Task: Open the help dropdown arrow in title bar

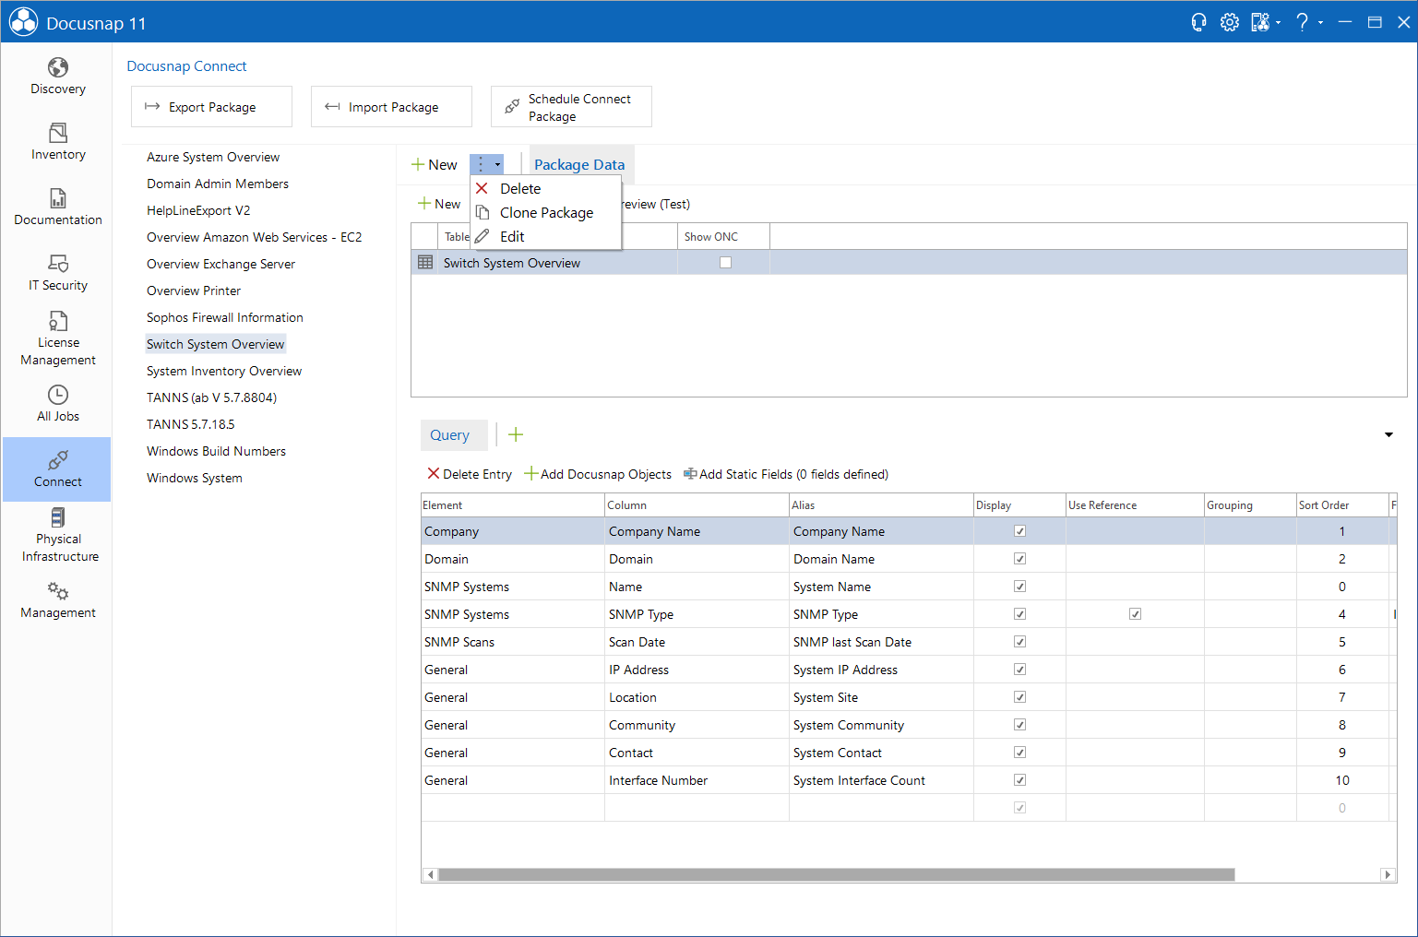Action: point(1320,23)
